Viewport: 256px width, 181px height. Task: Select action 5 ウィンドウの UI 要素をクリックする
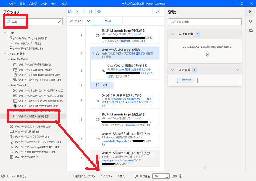pyautogui.click(x=125, y=100)
